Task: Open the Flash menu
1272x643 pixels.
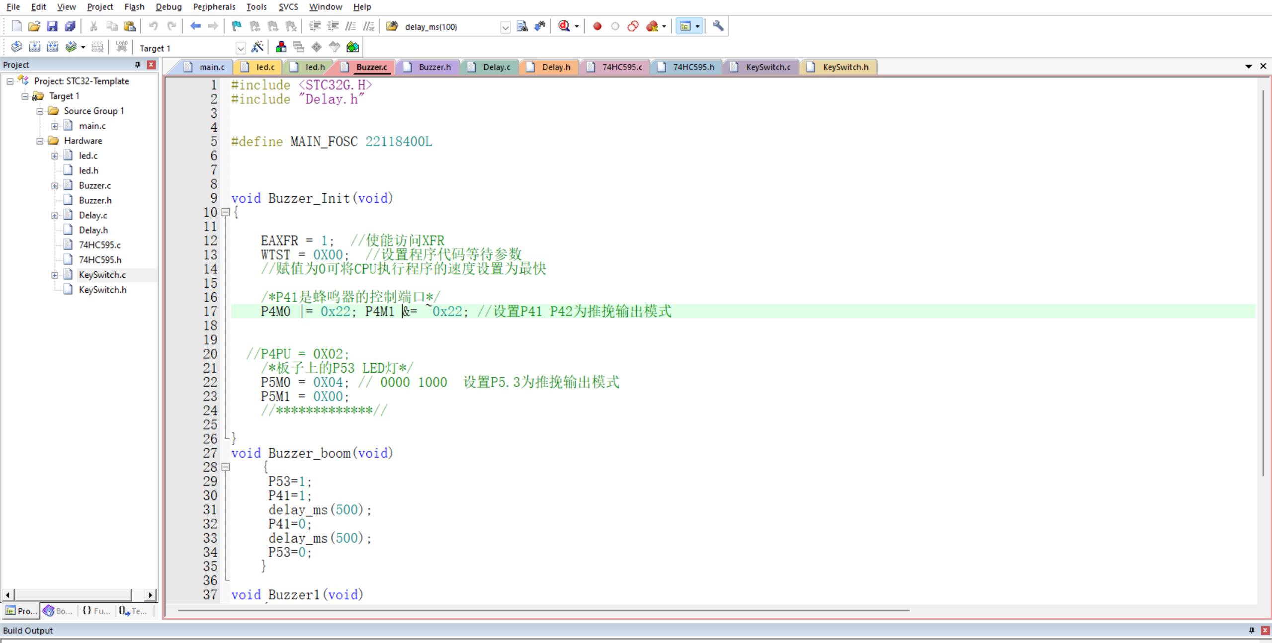Action: click(134, 6)
